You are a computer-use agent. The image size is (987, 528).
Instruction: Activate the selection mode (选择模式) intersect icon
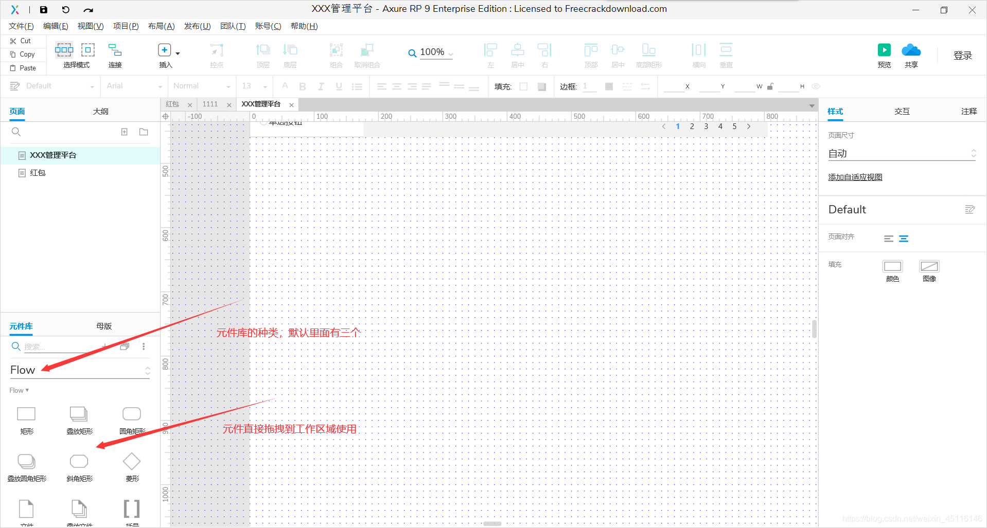pyautogui.click(x=64, y=50)
